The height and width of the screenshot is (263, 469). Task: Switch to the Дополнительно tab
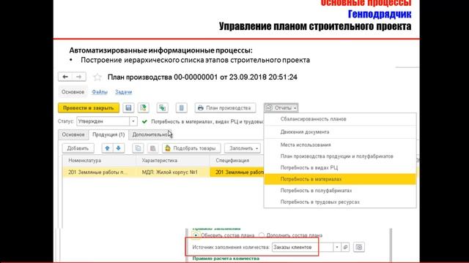(151, 134)
